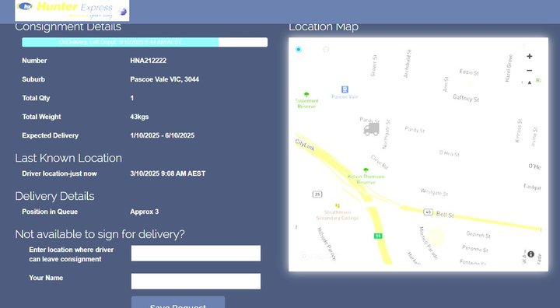Click the Delivery Details heading

pyautogui.click(x=54, y=196)
